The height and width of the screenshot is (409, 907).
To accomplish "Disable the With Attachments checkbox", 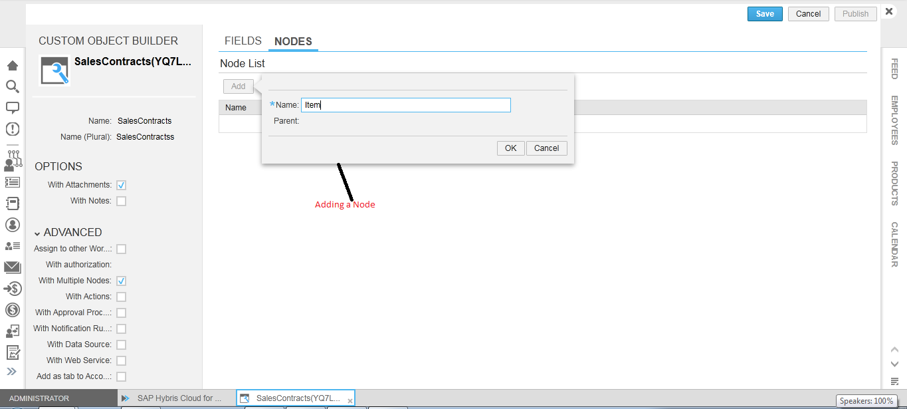I will [121, 185].
